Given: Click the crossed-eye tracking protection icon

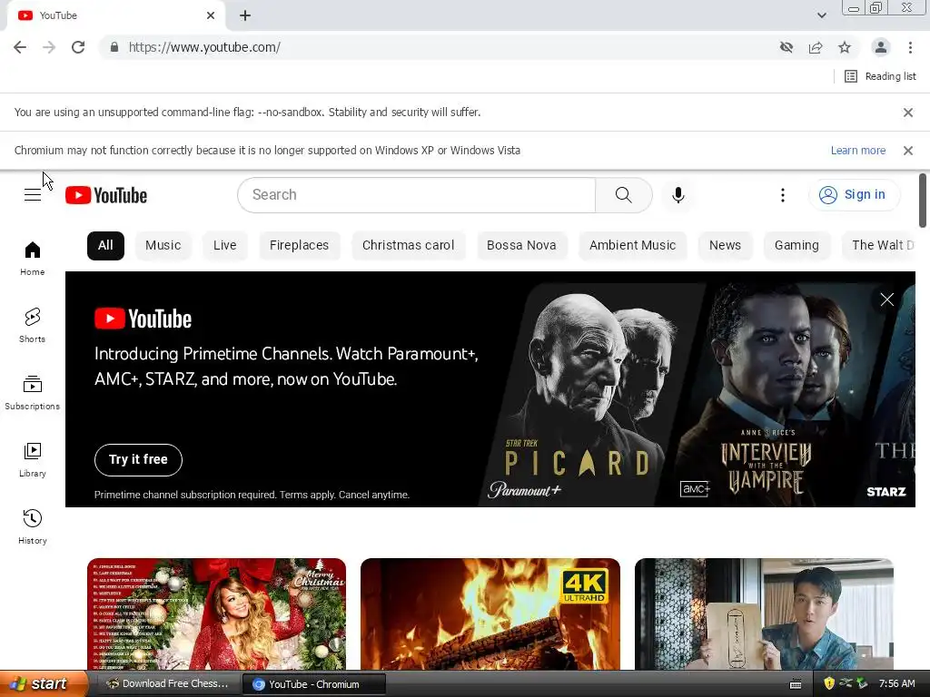Looking at the screenshot, I should point(787,47).
